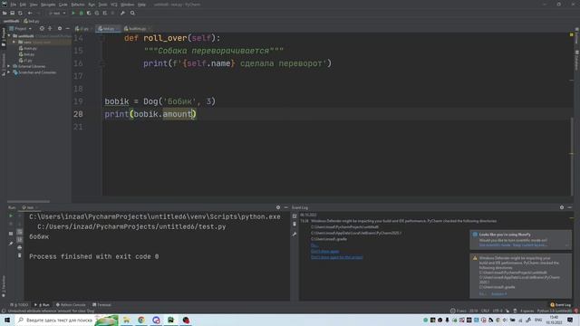Select main.py in the project tree
Screen dimensions: 580x326
[28, 48]
